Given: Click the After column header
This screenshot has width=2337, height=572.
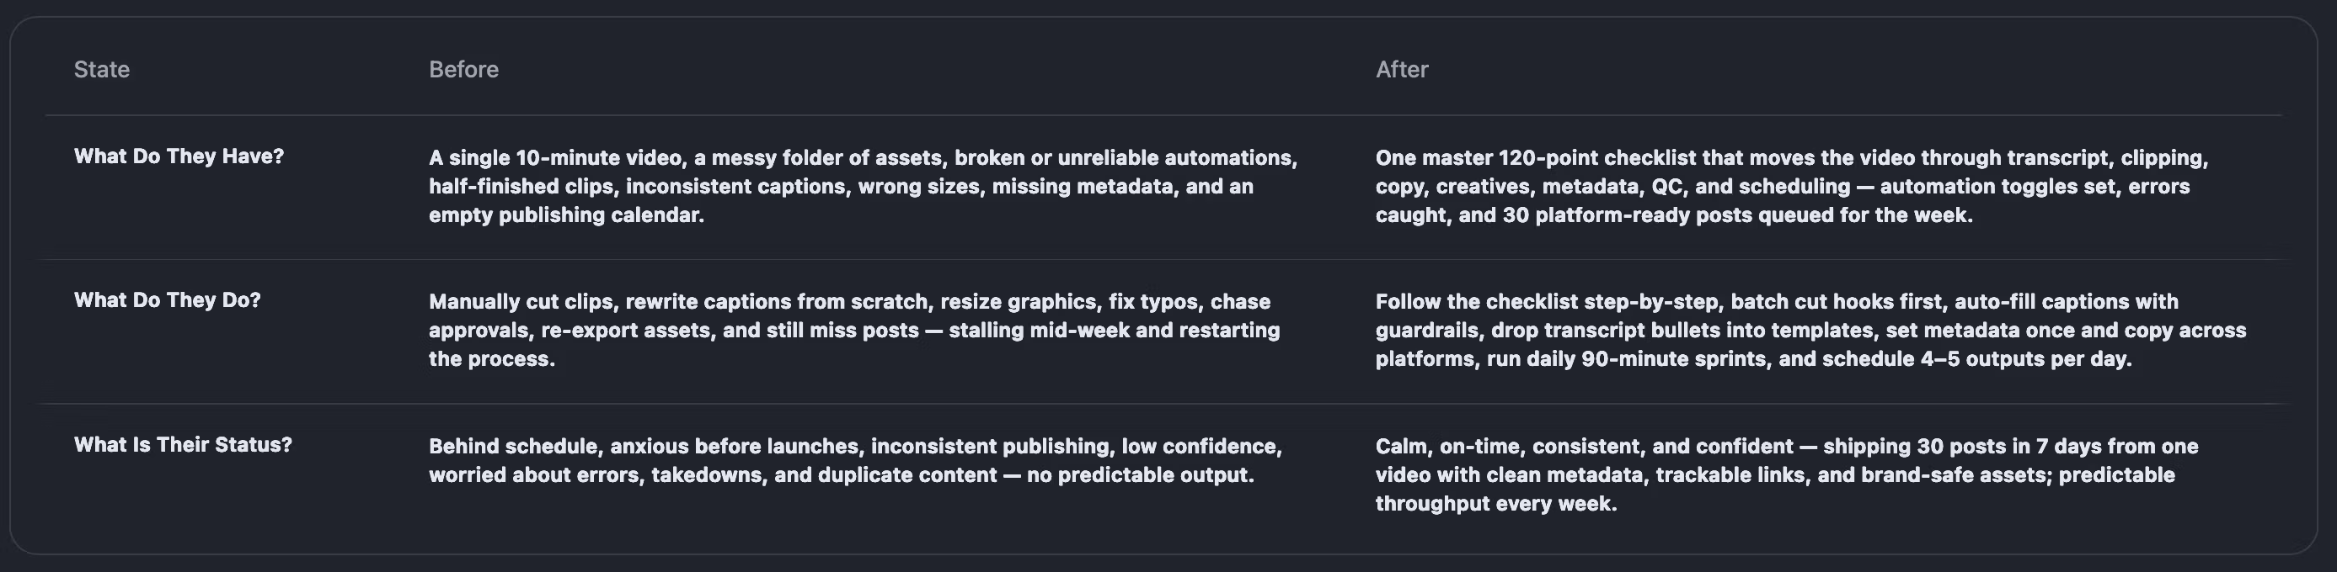Looking at the screenshot, I should pos(1402,70).
